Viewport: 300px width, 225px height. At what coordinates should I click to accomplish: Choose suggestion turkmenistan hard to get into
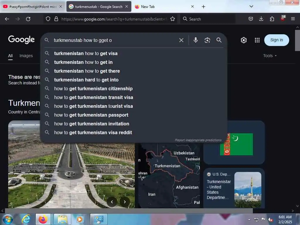134,80
